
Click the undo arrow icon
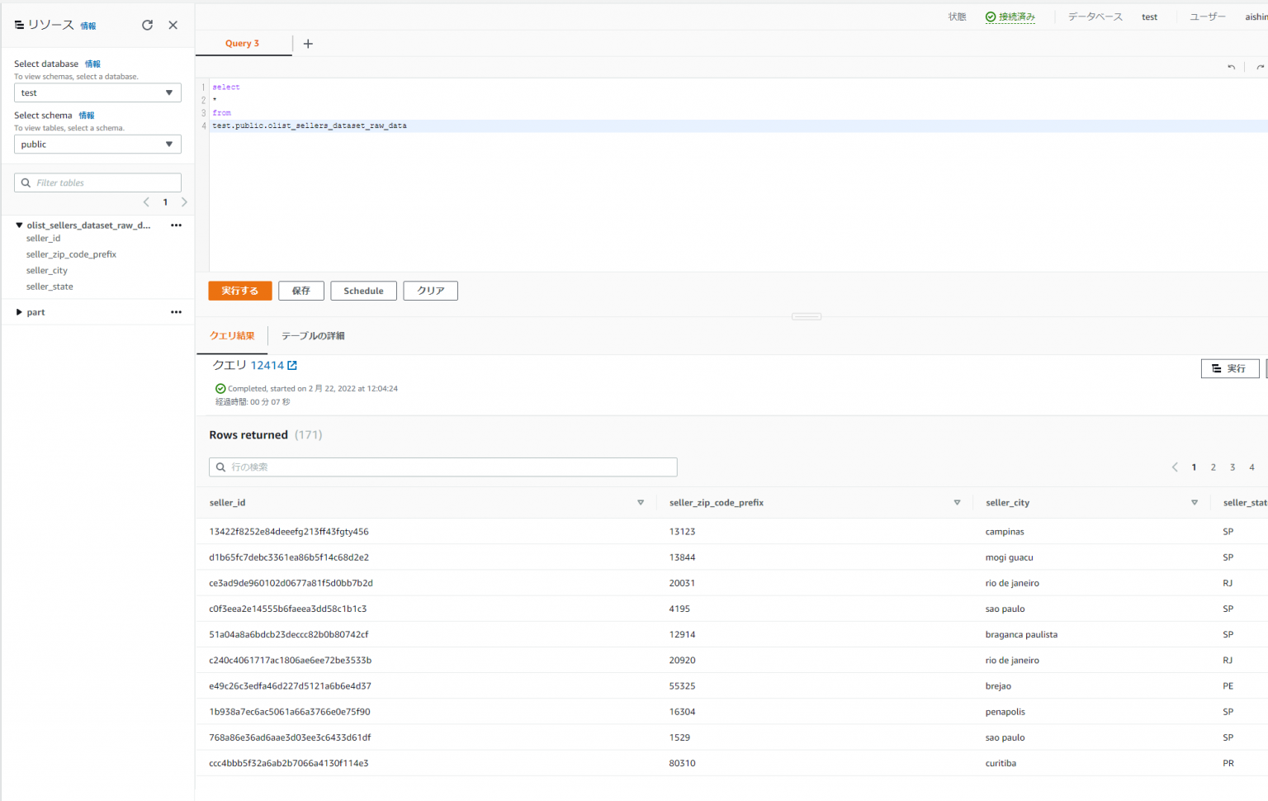coord(1231,68)
